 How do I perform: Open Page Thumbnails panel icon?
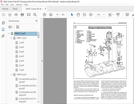click(3, 23)
